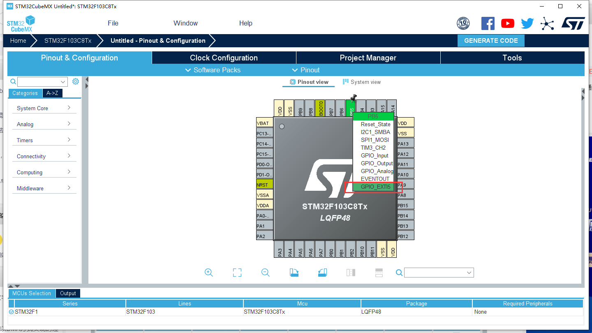Open the Output tab at bottom
Screen dimensions: 592x333
68,293
